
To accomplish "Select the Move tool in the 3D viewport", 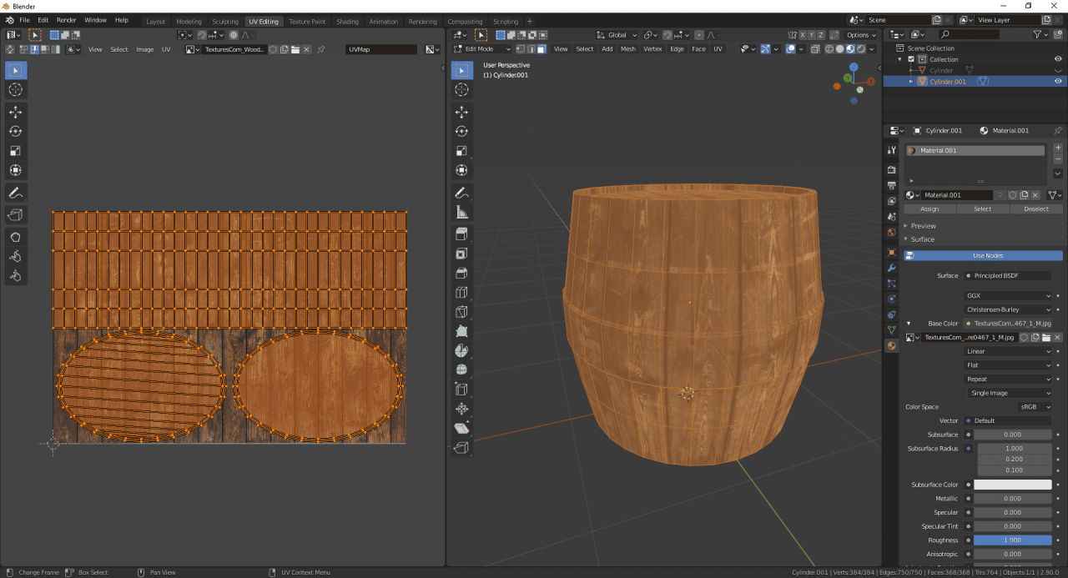I will 461,111.
